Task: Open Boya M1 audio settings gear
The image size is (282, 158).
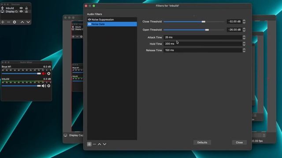Action: coord(49,73)
